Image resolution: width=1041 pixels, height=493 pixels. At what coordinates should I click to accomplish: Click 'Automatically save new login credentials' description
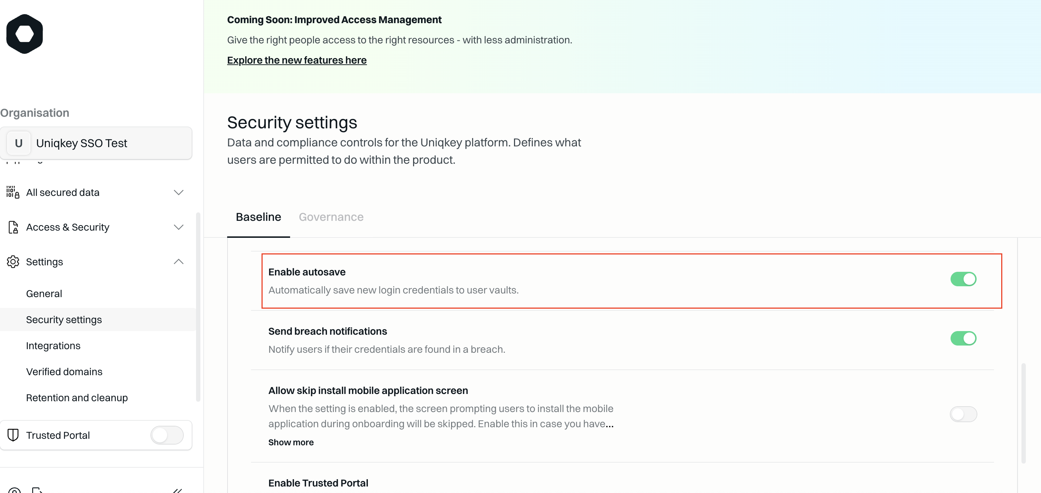tap(393, 290)
